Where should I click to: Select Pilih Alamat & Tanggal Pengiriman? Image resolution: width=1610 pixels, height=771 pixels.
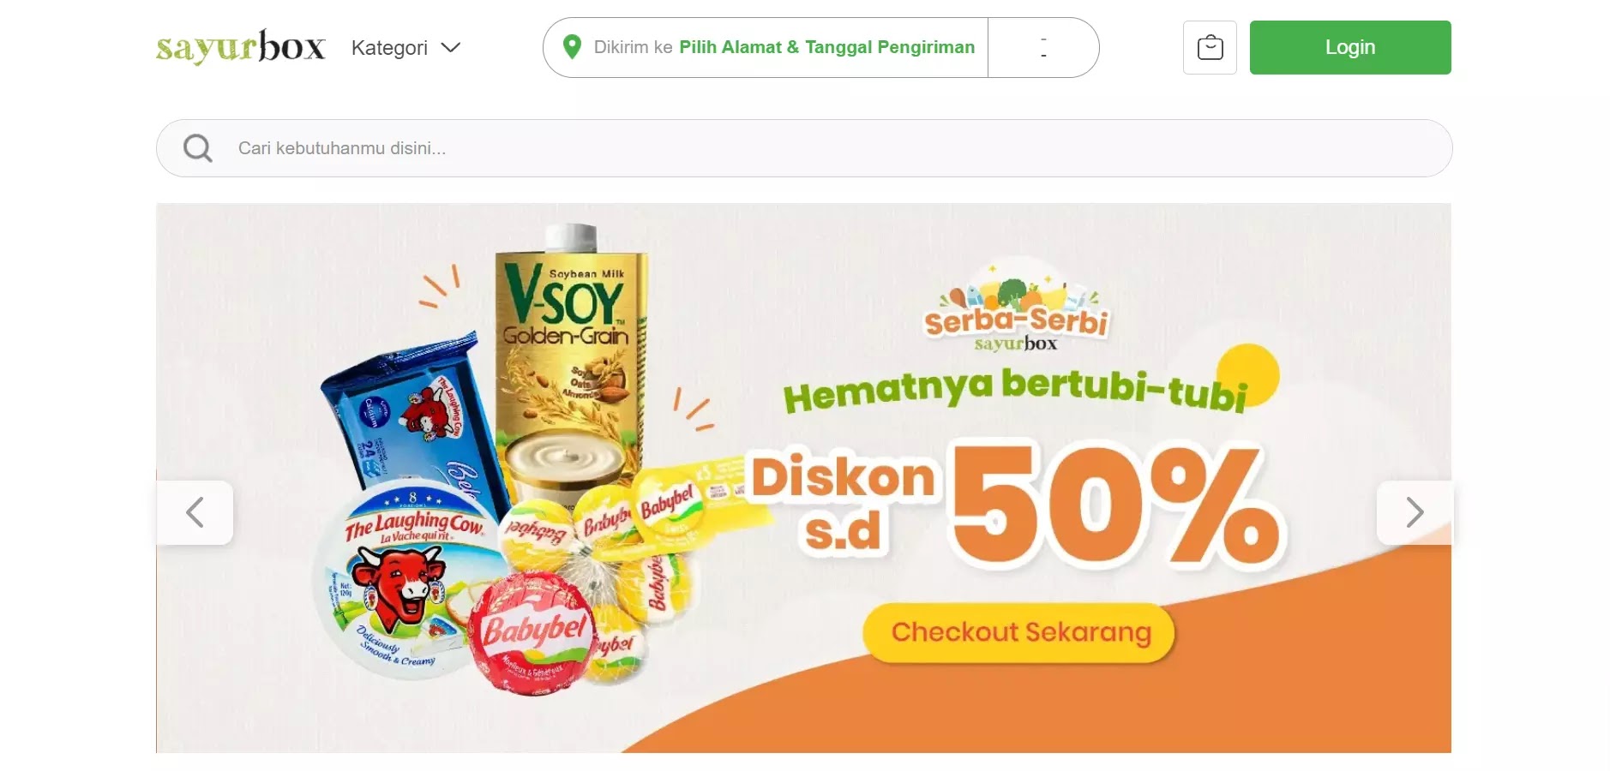(x=826, y=47)
